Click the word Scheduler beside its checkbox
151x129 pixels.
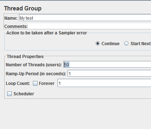[24, 94]
